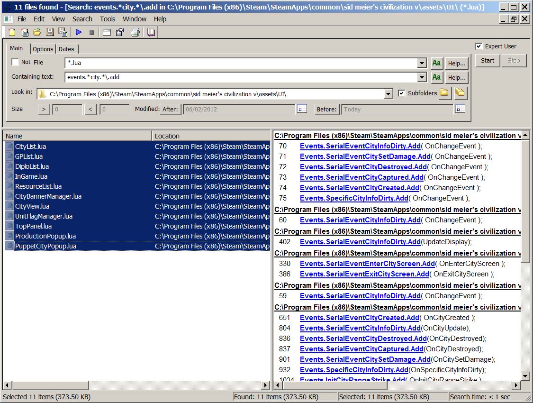Toggle the Aa case icon for file name
Image resolution: width=533 pixels, height=403 pixels.
pyautogui.click(x=436, y=63)
